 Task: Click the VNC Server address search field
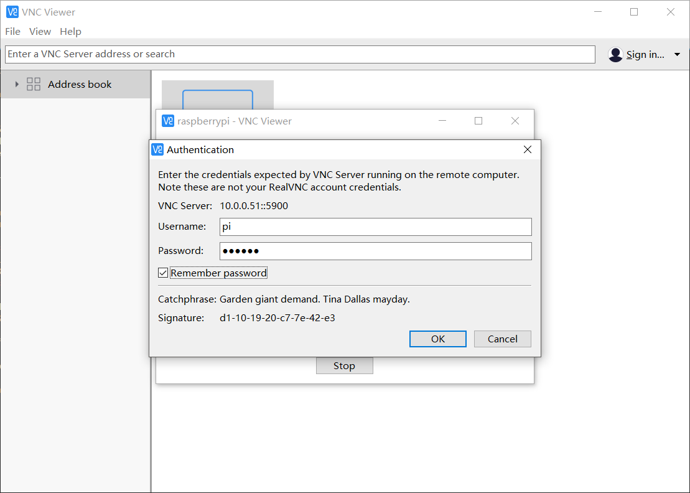(x=300, y=54)
